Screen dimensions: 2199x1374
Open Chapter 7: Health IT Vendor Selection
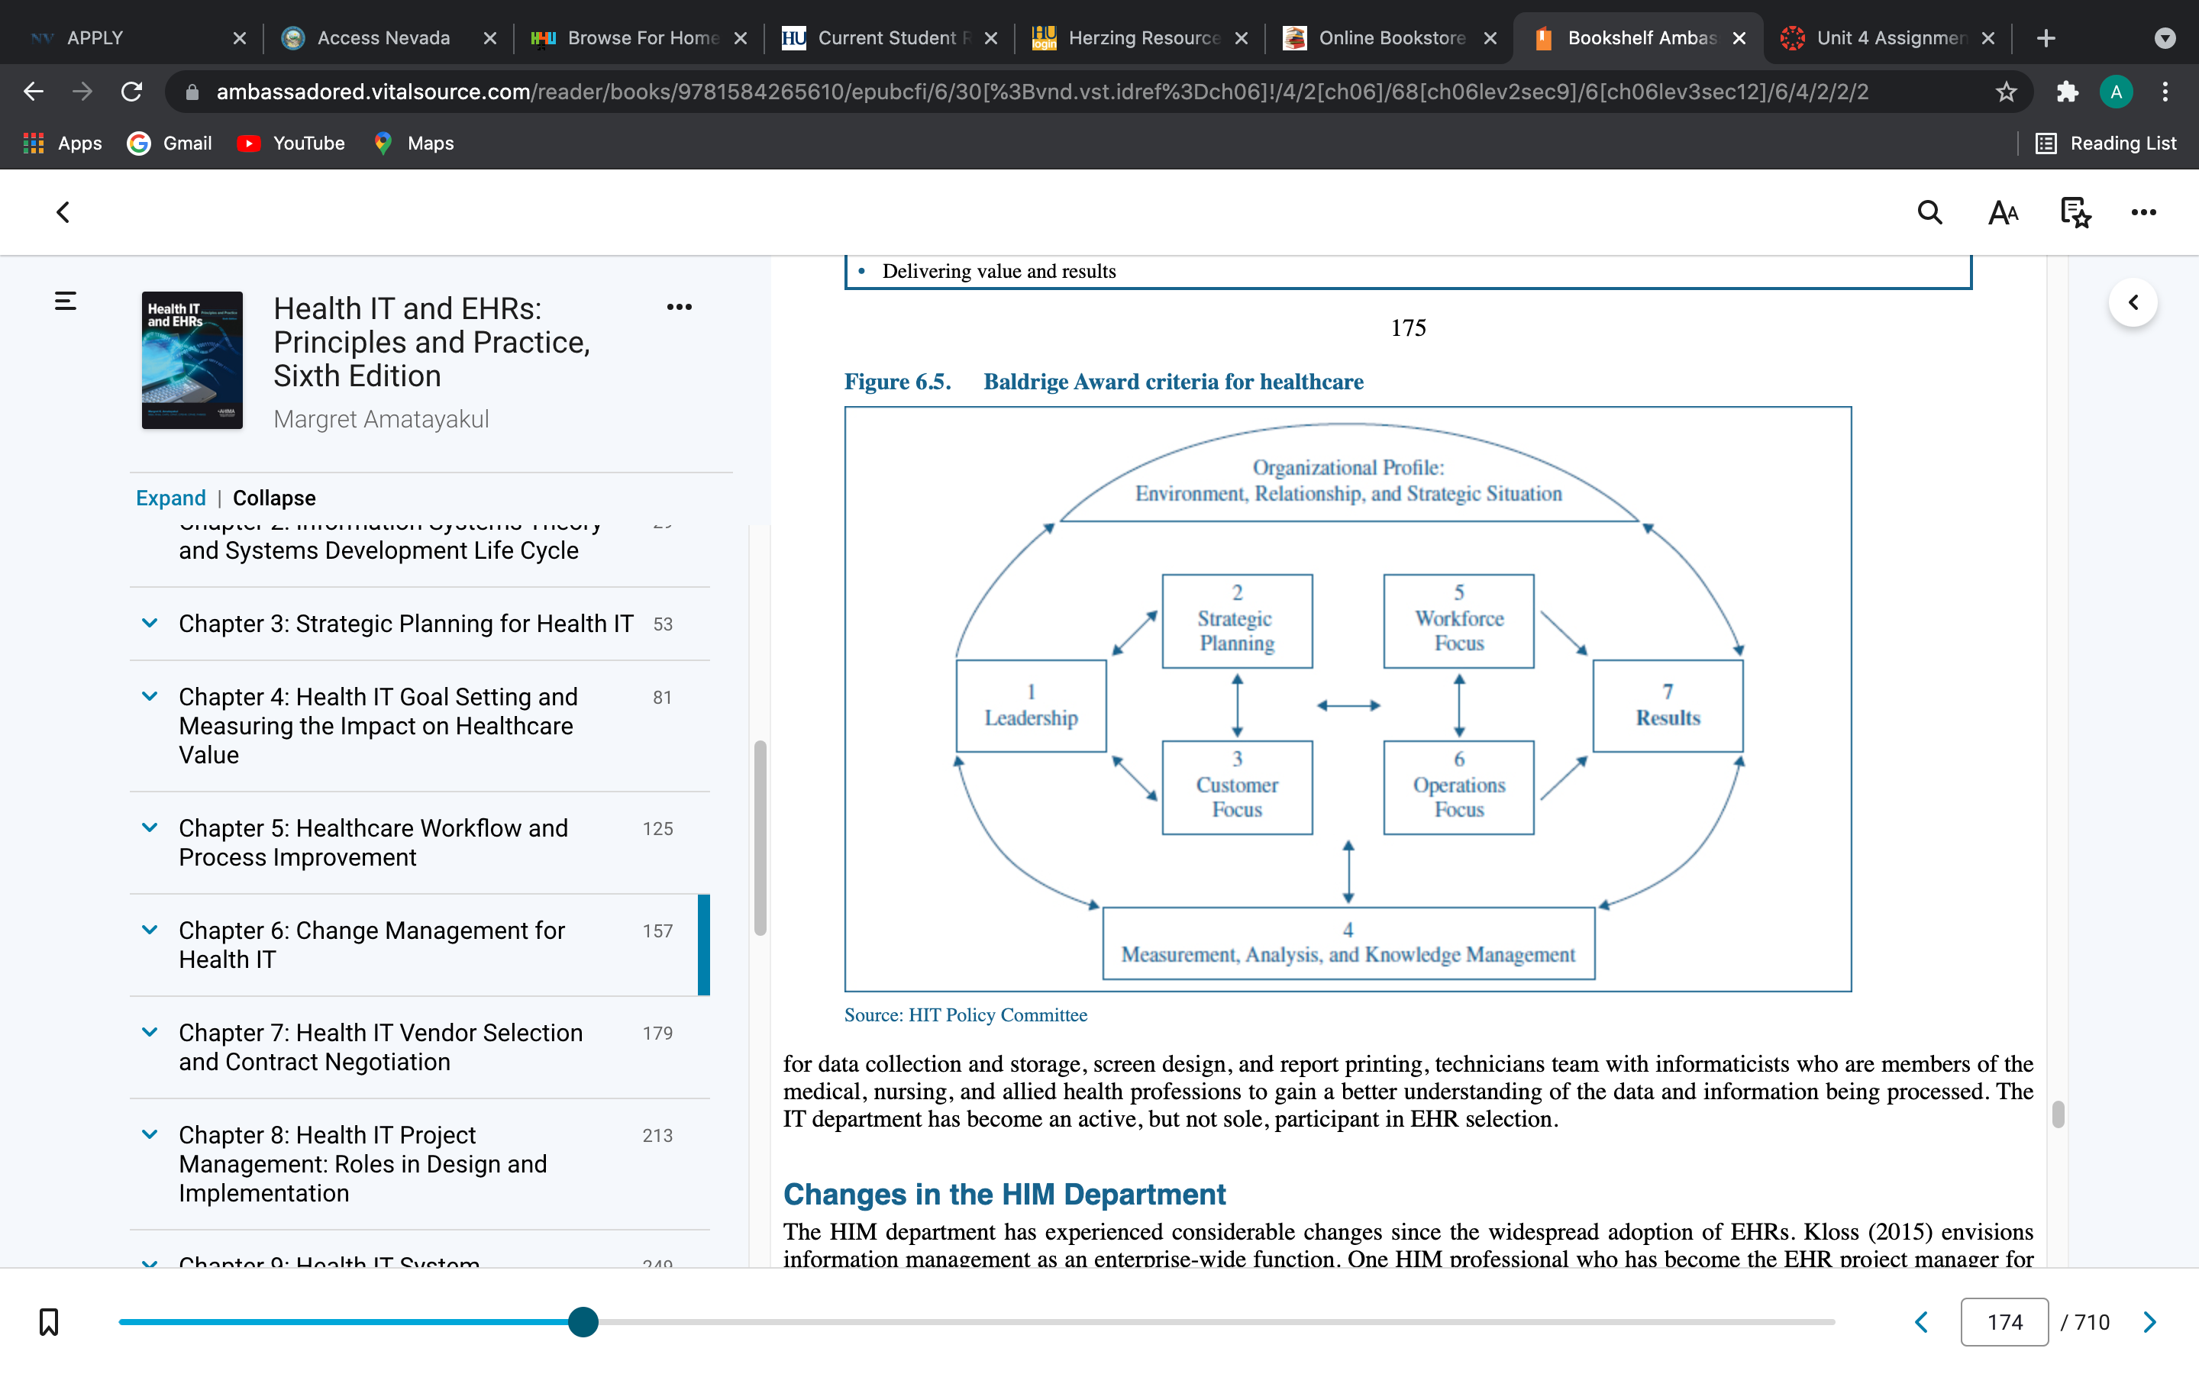pyautogui.click(x=381, y=1047)
